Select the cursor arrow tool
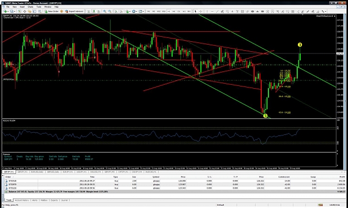 195,11
